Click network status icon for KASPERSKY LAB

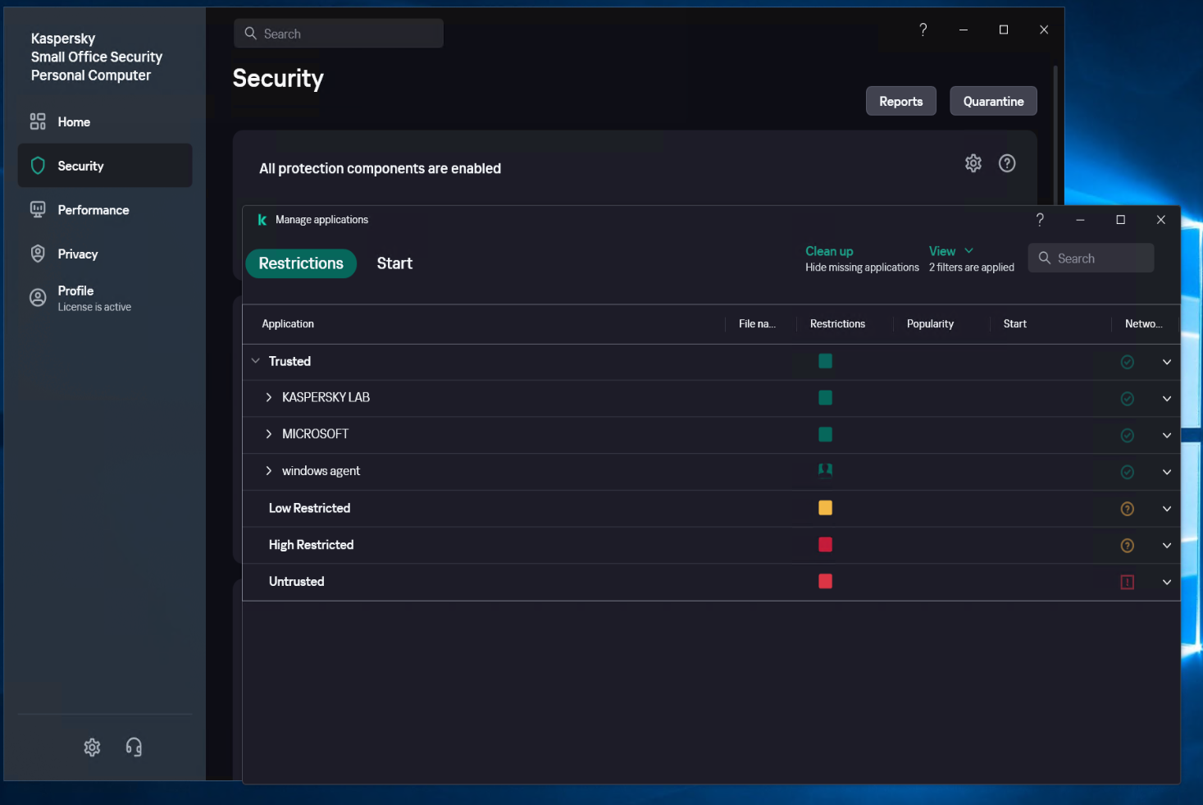1128,399
